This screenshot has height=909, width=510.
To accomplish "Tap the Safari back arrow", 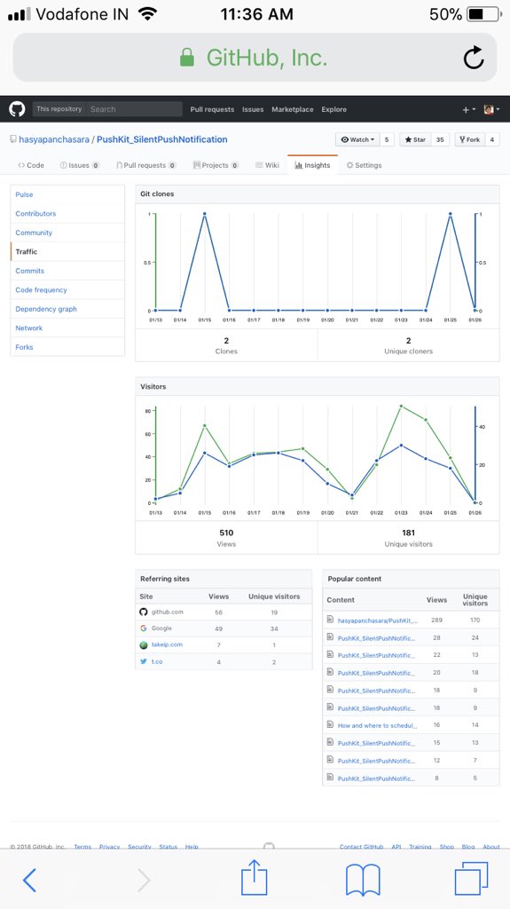I will click(29, 881).
